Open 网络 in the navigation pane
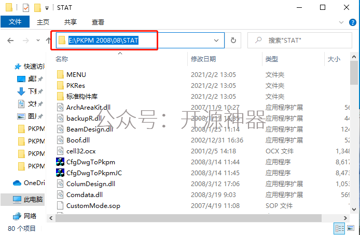360x235 pixels. click(25, 216)
